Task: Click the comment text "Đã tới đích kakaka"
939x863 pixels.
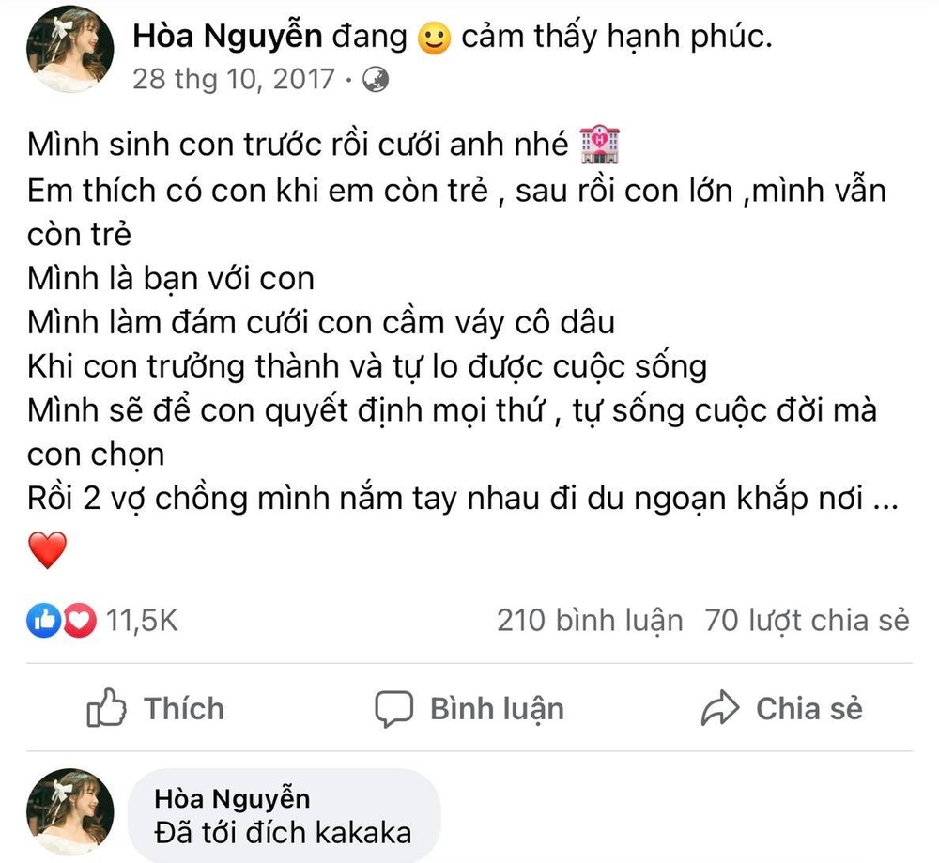Action: click(x=282, y=833)
